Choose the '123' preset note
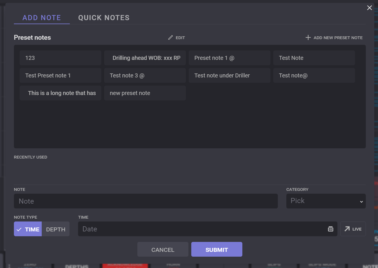Screen dimensions: 378x268 point(60,58)
